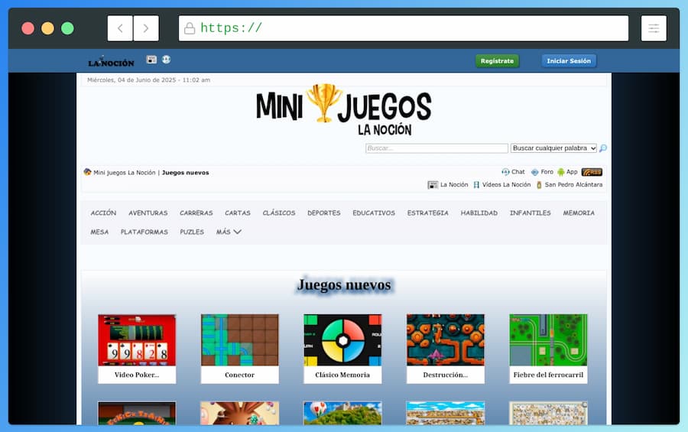Click the Chat headset icon
This screenshot has height=432, width=688.
505,172
